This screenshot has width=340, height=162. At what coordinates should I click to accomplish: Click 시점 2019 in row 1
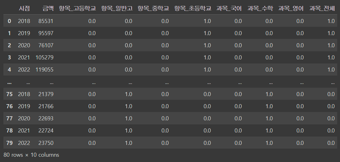pyautogui.click(x=24, y=33)
